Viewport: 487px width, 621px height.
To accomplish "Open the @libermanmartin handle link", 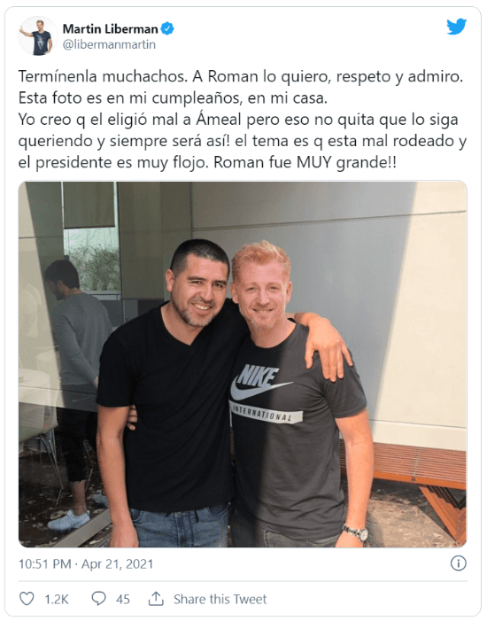I will point(109,44).
